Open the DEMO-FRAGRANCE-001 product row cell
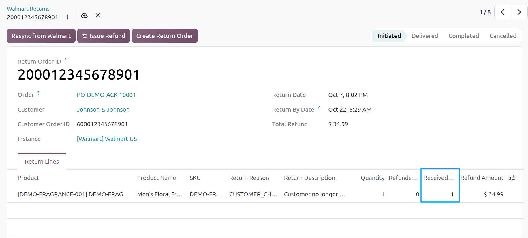This screenshot has height=238, width=528. pyautogui.click(x=73, y=194)
